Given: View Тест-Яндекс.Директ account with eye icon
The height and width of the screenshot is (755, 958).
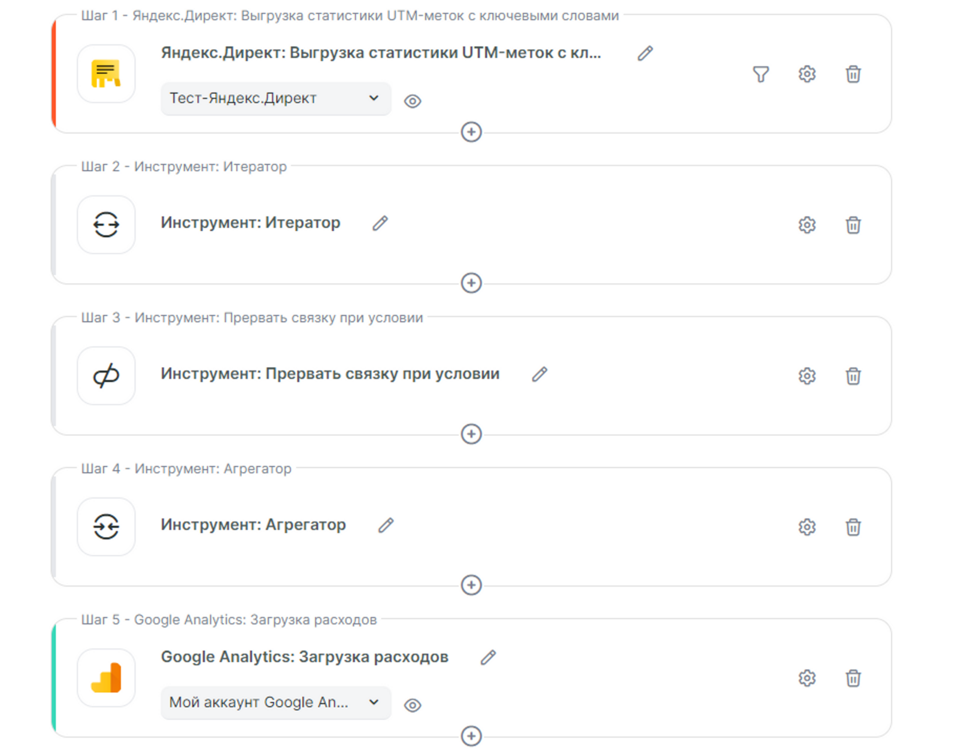Looking at the screenshot, I should (413, 101).
